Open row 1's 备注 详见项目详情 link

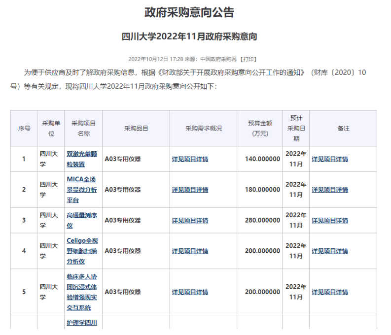click(330, 159)
